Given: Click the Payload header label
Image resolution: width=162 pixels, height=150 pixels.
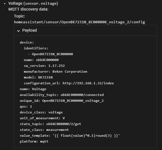Looking at the screenshot, I should 29,30.
